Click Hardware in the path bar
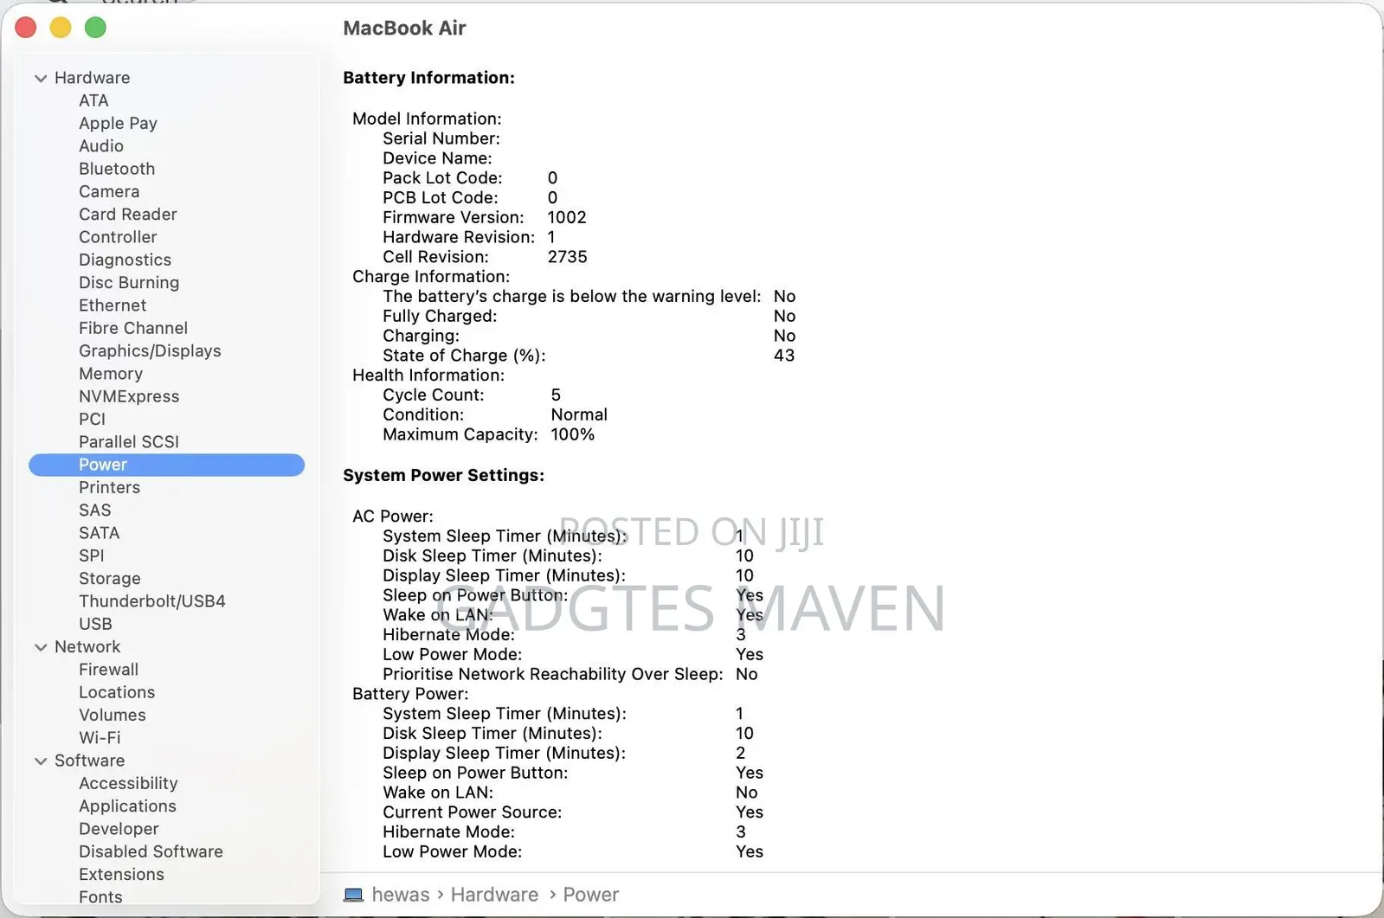 (494, 895)
